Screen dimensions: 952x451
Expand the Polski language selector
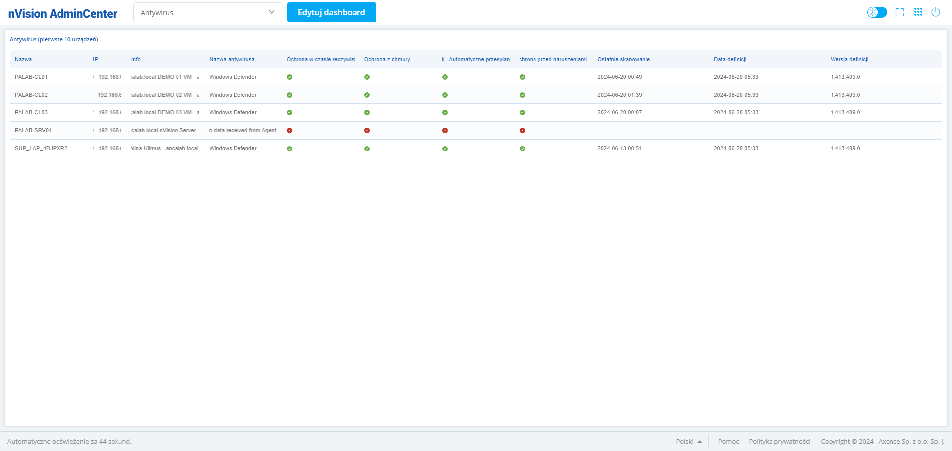[688, 441]
